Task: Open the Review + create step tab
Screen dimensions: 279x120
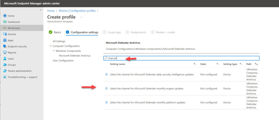Action: tap(163, 32)
